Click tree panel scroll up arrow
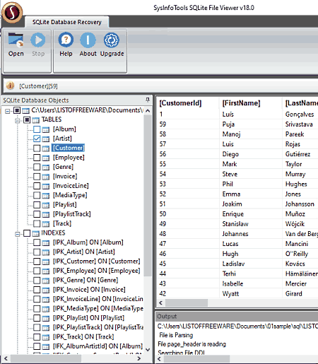Viewport: 318px width, 364px height. 148,111
